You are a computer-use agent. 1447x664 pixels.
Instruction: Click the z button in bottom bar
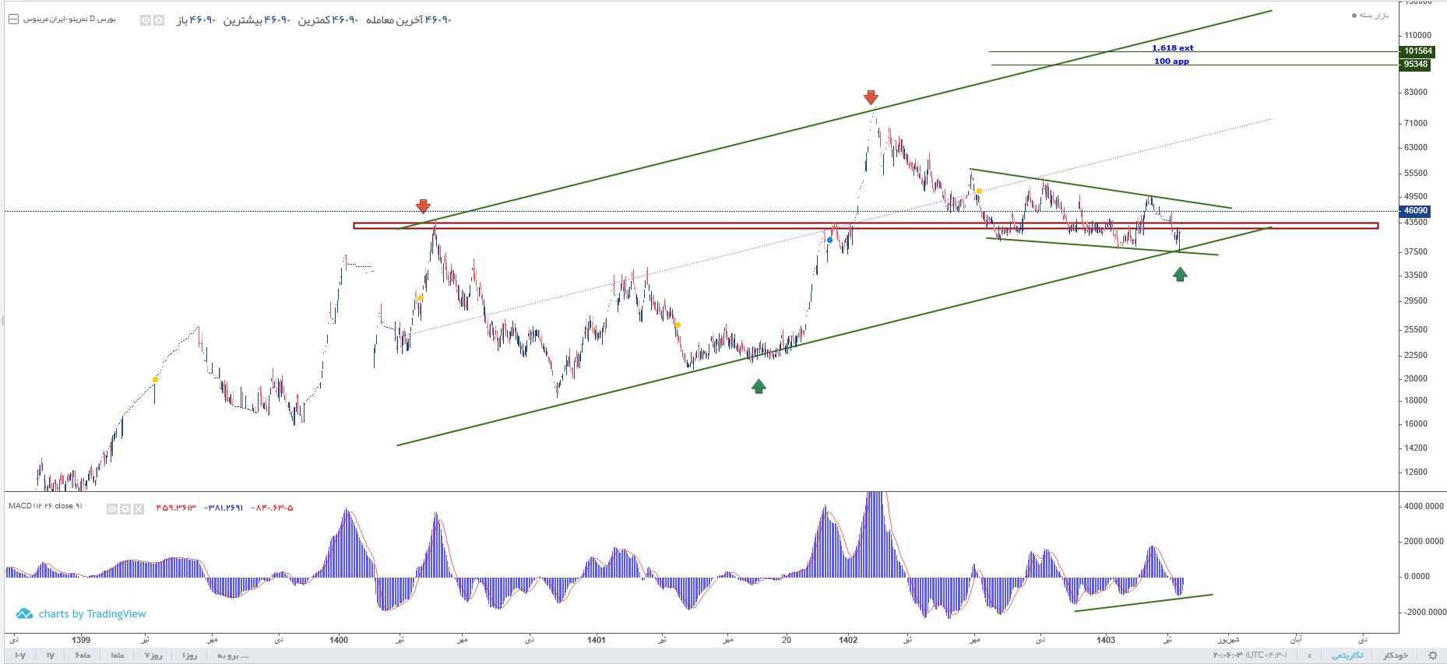click(x=1310, y=655)
